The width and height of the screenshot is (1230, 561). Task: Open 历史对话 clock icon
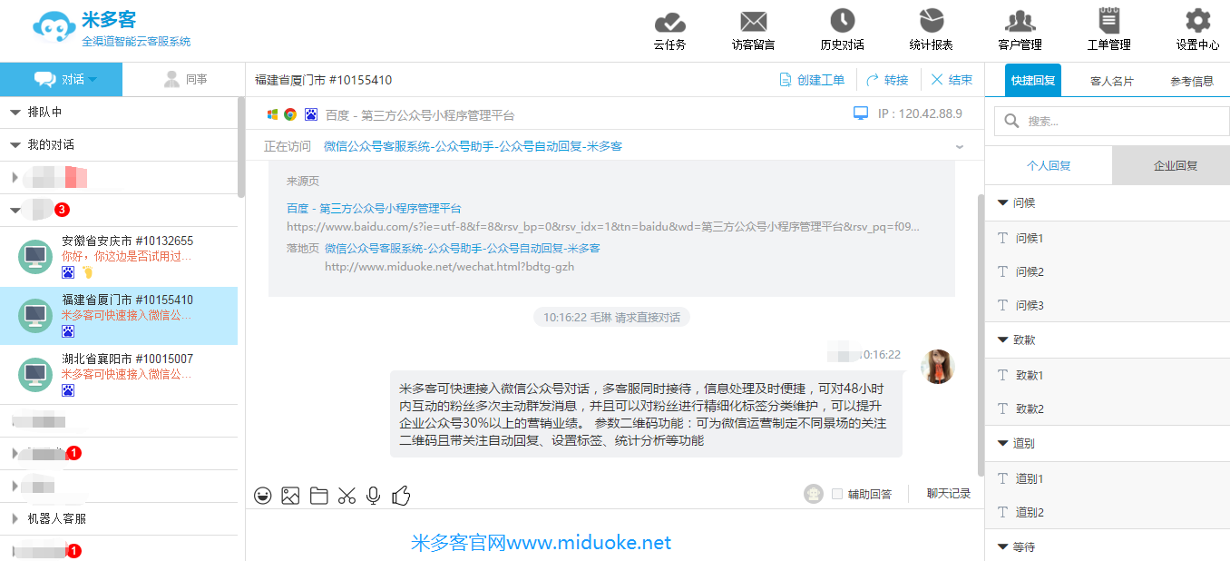point(842,22)
